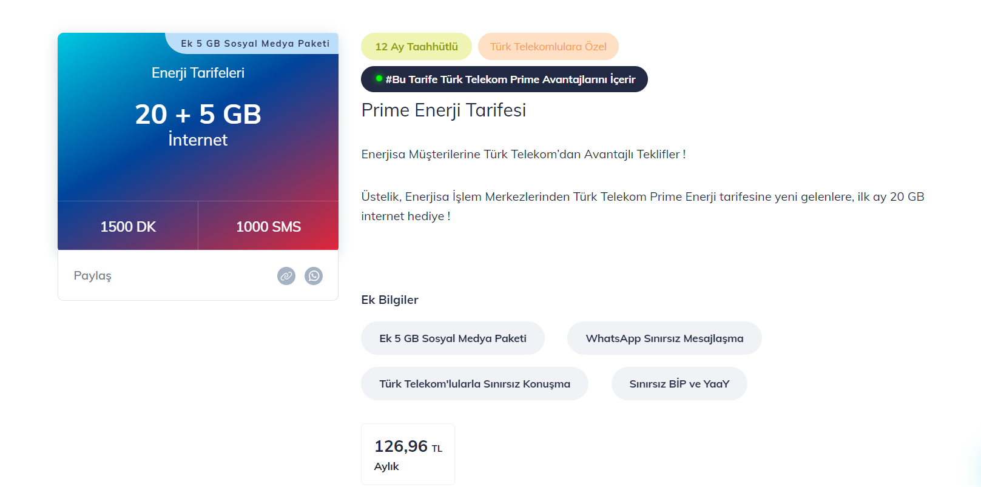Click the Paylaş label
Screen dimensions: 981x487
[93, 276]
